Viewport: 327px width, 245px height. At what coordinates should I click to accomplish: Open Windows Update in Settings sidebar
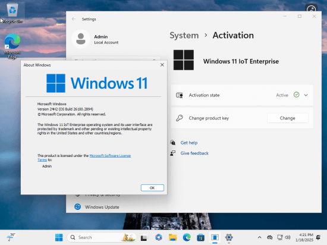[x=102, y=207]
